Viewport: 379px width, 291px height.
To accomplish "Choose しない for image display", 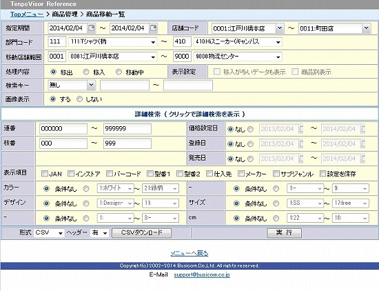I will click(x=79, y=99).
